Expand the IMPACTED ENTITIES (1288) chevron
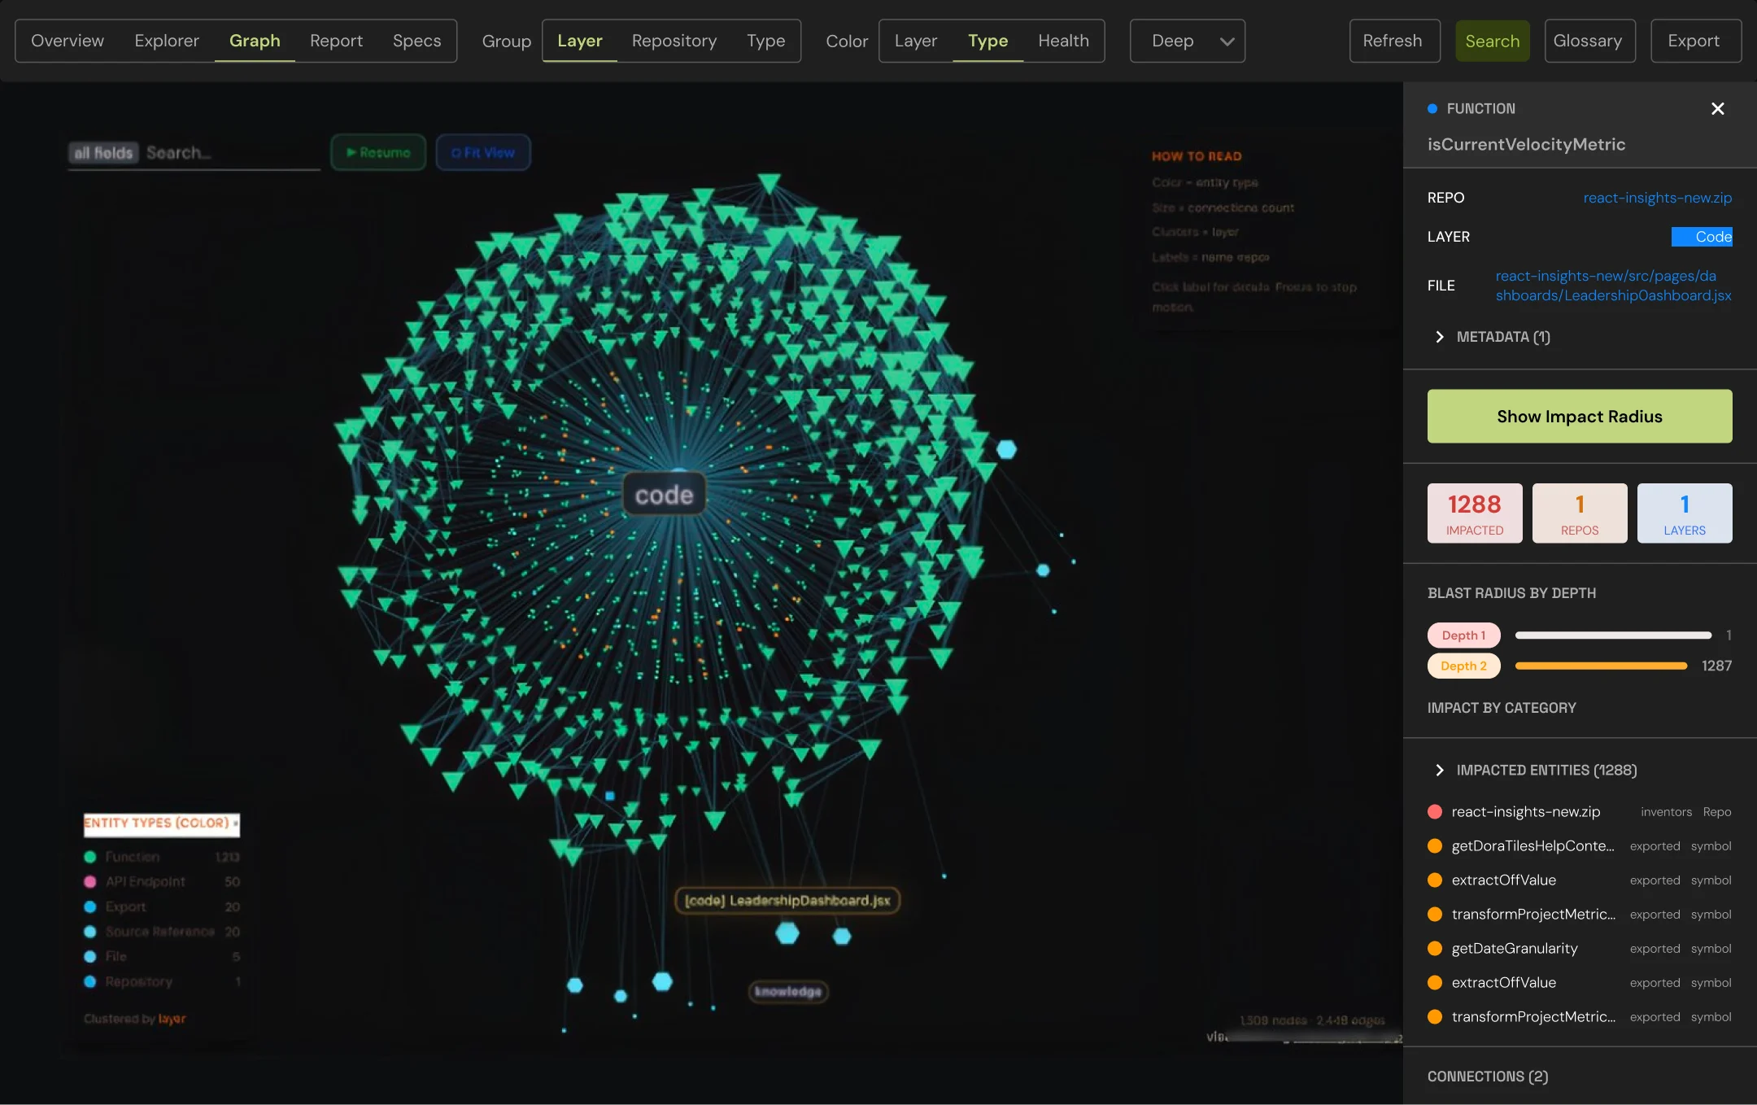This screenshot has height=1105, width=1757. point(1440,770)
